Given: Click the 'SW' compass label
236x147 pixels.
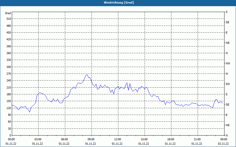Looking at the screenshot, I should click(x=228, y=84).
